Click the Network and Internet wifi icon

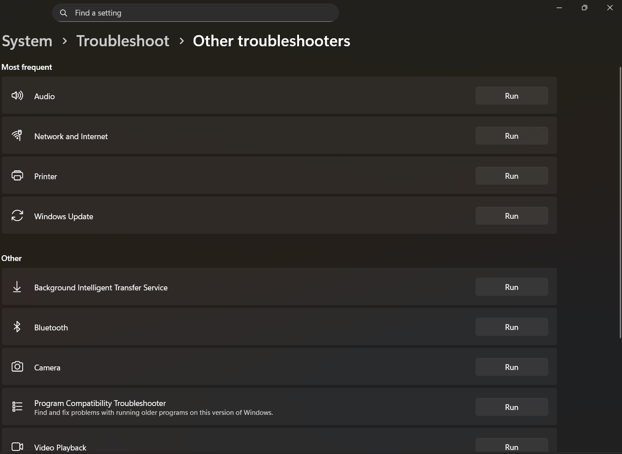click(x=17, y=136)
